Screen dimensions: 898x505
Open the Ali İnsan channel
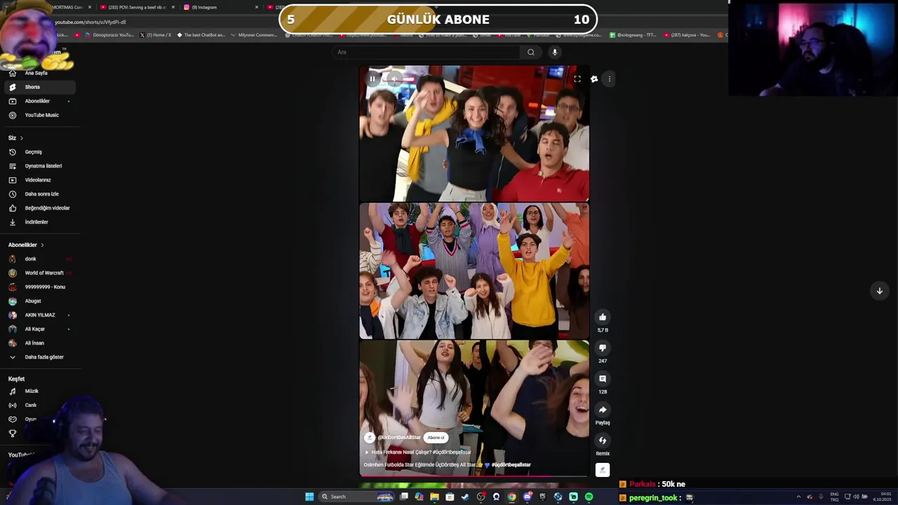click(x=40, y=343)
